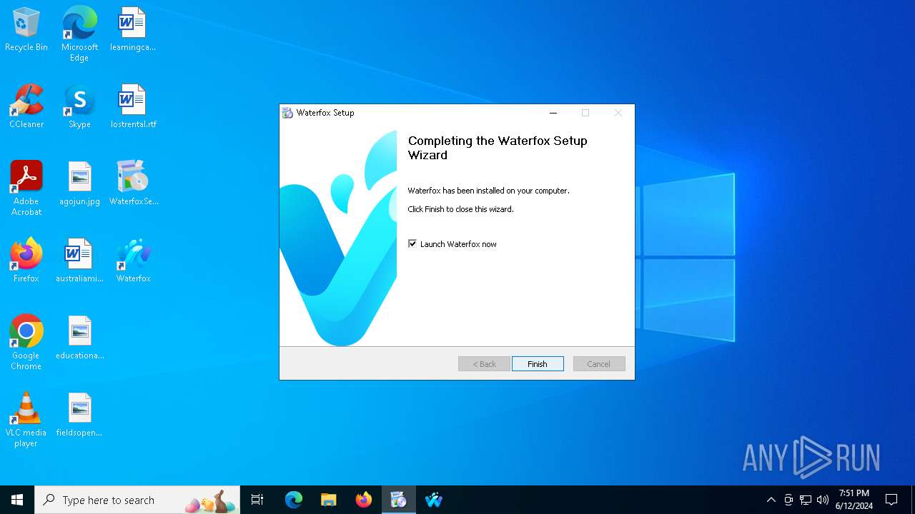The width and height of the screenshot is (915, 514).
Task: Open the Action Center notifications icon
Action: (891, 500)
